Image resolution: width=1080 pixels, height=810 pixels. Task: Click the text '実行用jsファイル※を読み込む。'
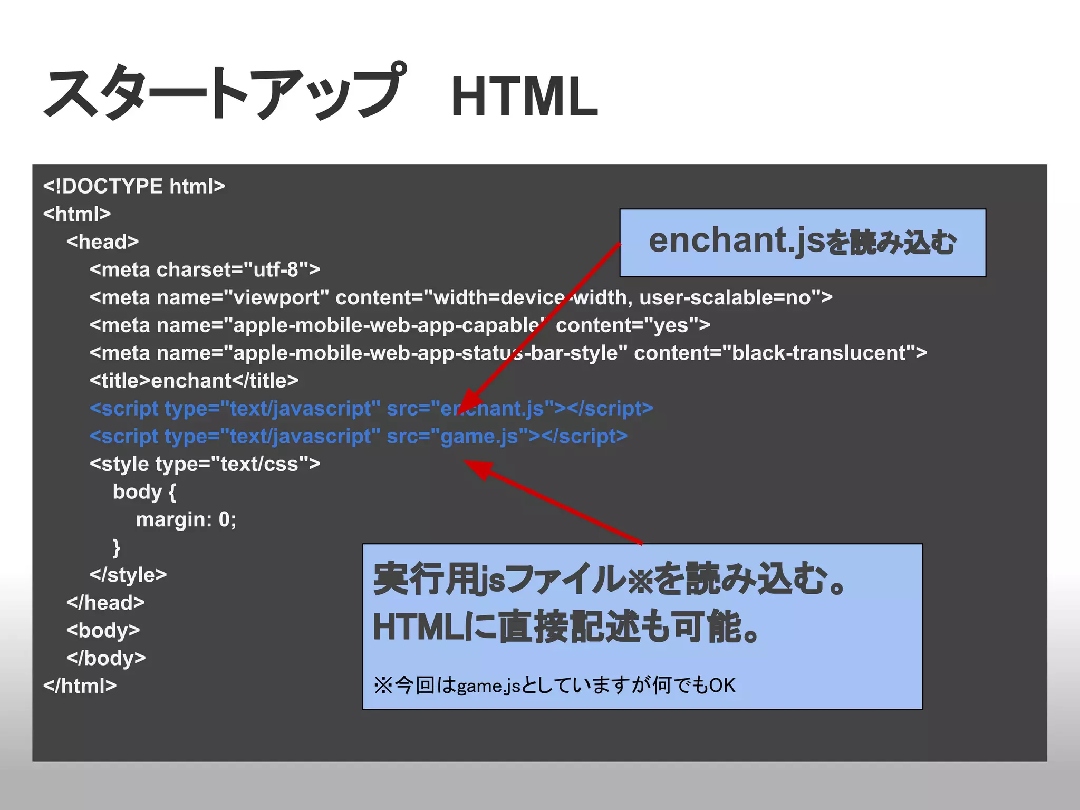tap(610, 579)
